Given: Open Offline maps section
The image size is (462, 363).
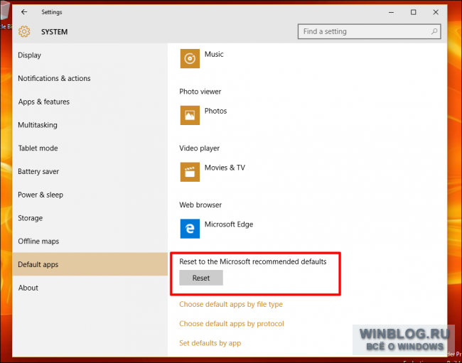Looking at the screenshot, I should tap(90, 241).
